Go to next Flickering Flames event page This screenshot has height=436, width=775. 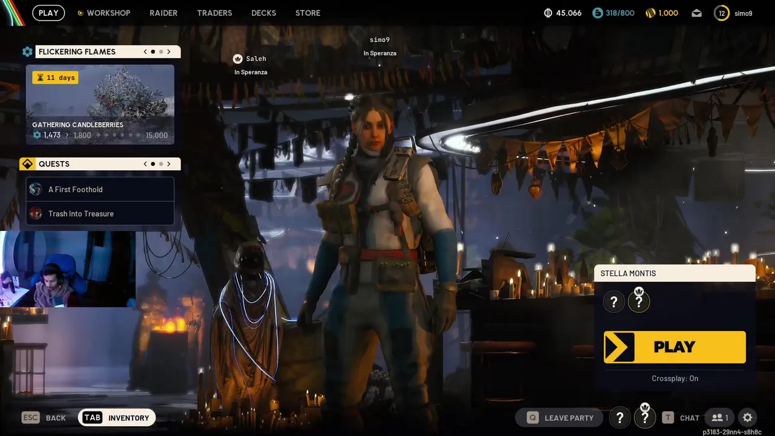point(169,51)
